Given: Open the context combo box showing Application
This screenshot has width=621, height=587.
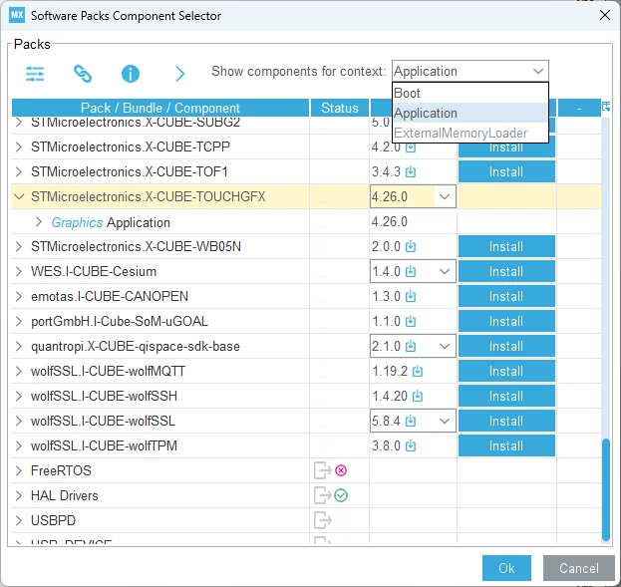Looking at the screenshot, I should (x=470, y=72).
